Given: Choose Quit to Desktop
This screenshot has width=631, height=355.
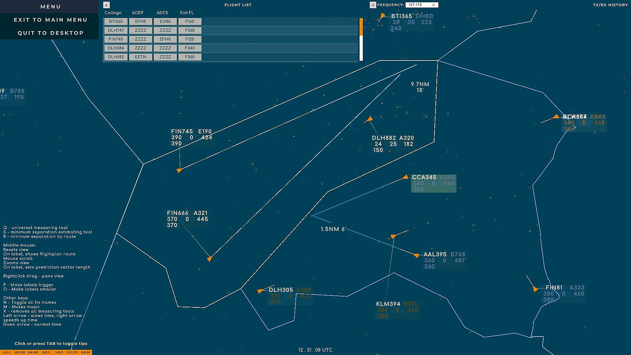Looking at the screenshot, I should click(50, 33).
